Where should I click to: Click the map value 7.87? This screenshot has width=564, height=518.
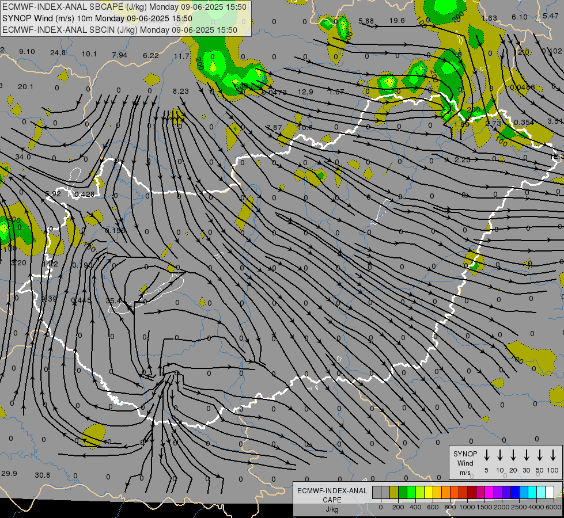[274, 128]
